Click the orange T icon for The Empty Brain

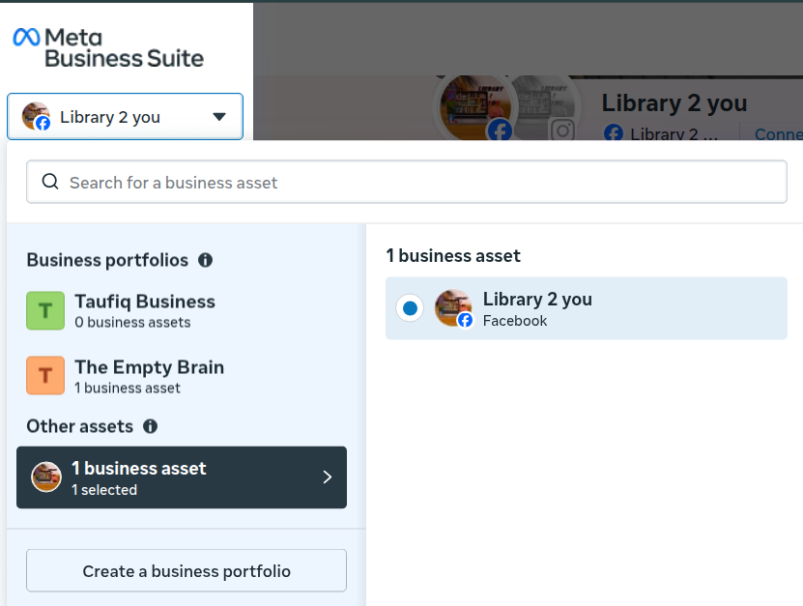(x=45, y=375)
